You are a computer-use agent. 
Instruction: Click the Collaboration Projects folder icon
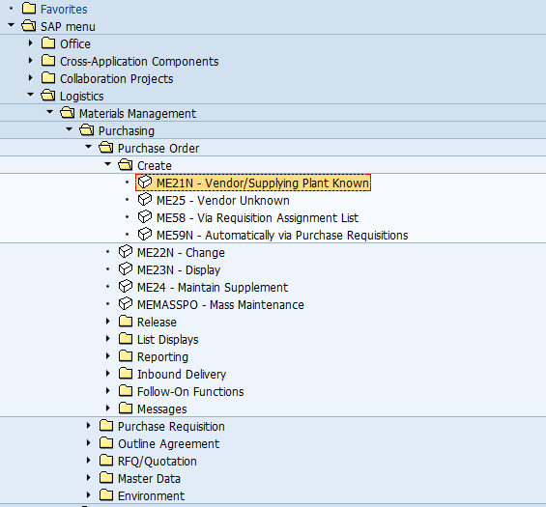(48, 78)
